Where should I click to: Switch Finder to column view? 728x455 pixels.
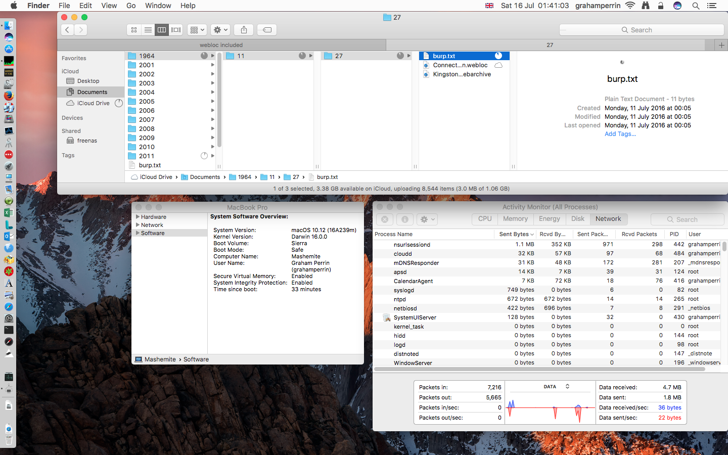(x=162, y=30)
